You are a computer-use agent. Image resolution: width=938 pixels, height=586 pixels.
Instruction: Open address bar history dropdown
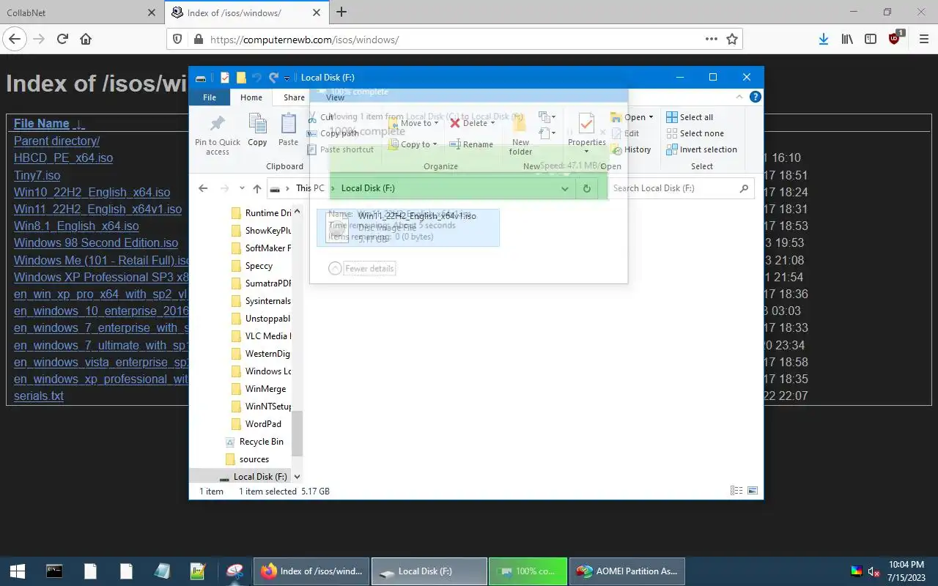pyautogui.click(x=564, y=188)
